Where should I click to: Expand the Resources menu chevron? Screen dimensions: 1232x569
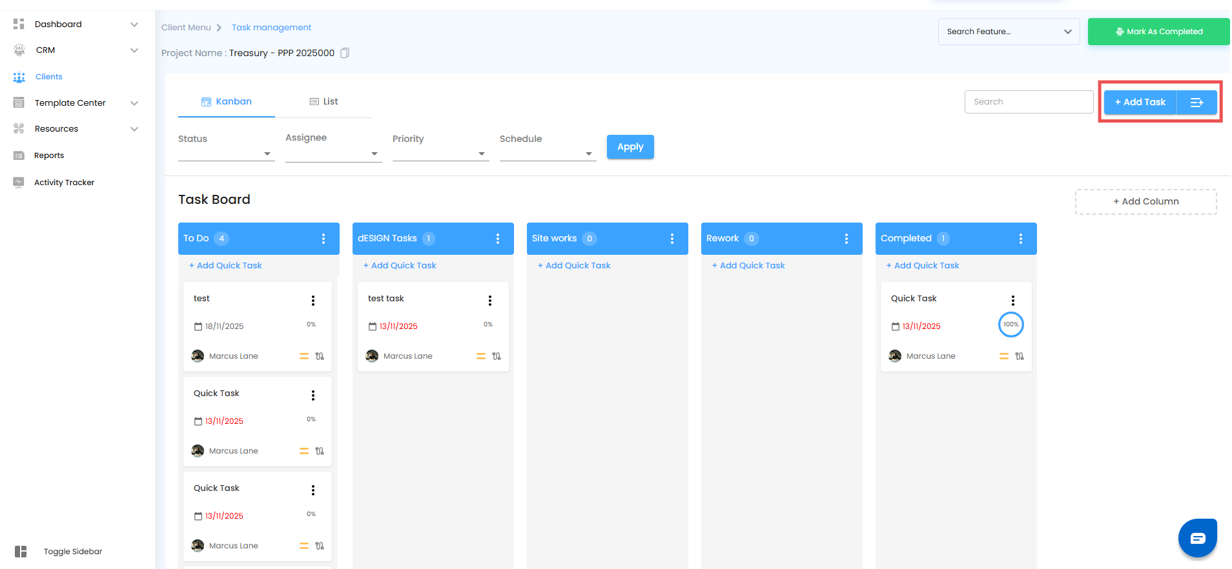click(x=134, y=129)
